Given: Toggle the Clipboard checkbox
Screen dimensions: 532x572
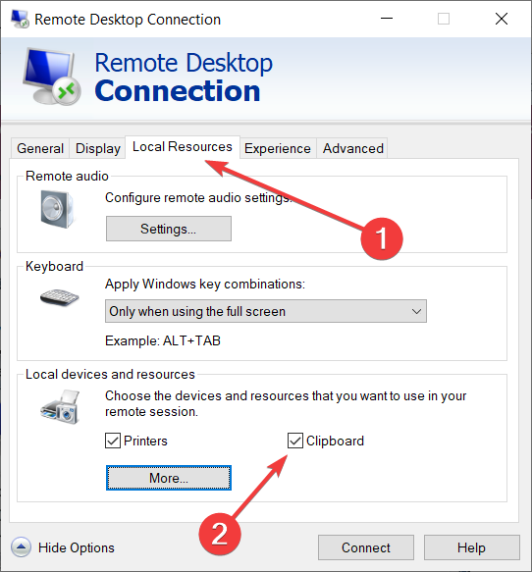Looking at the screenshot, I should point(295,441).
